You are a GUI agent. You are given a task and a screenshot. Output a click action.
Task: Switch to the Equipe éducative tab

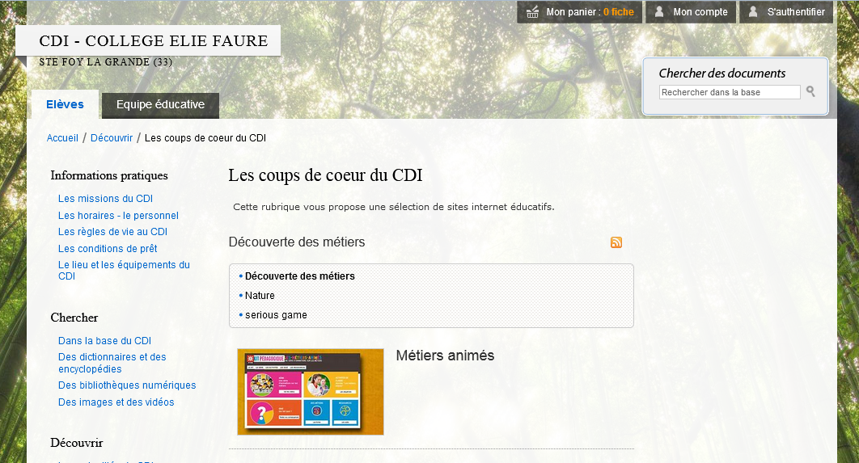pyautogui.click(x=160, y=105)
